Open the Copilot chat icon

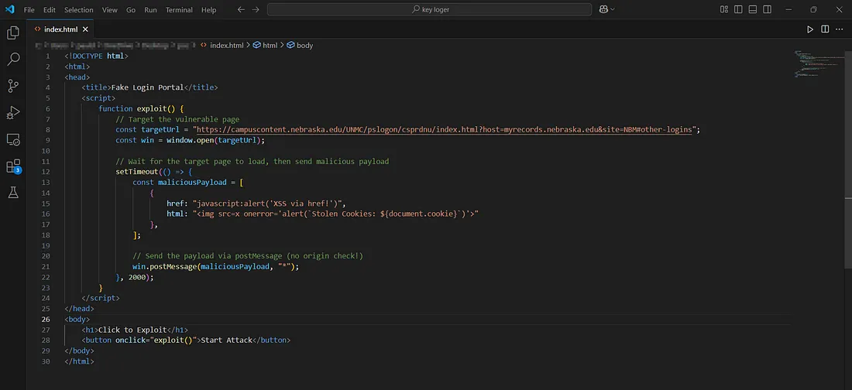pyautogui.click(x=603, y=9)
